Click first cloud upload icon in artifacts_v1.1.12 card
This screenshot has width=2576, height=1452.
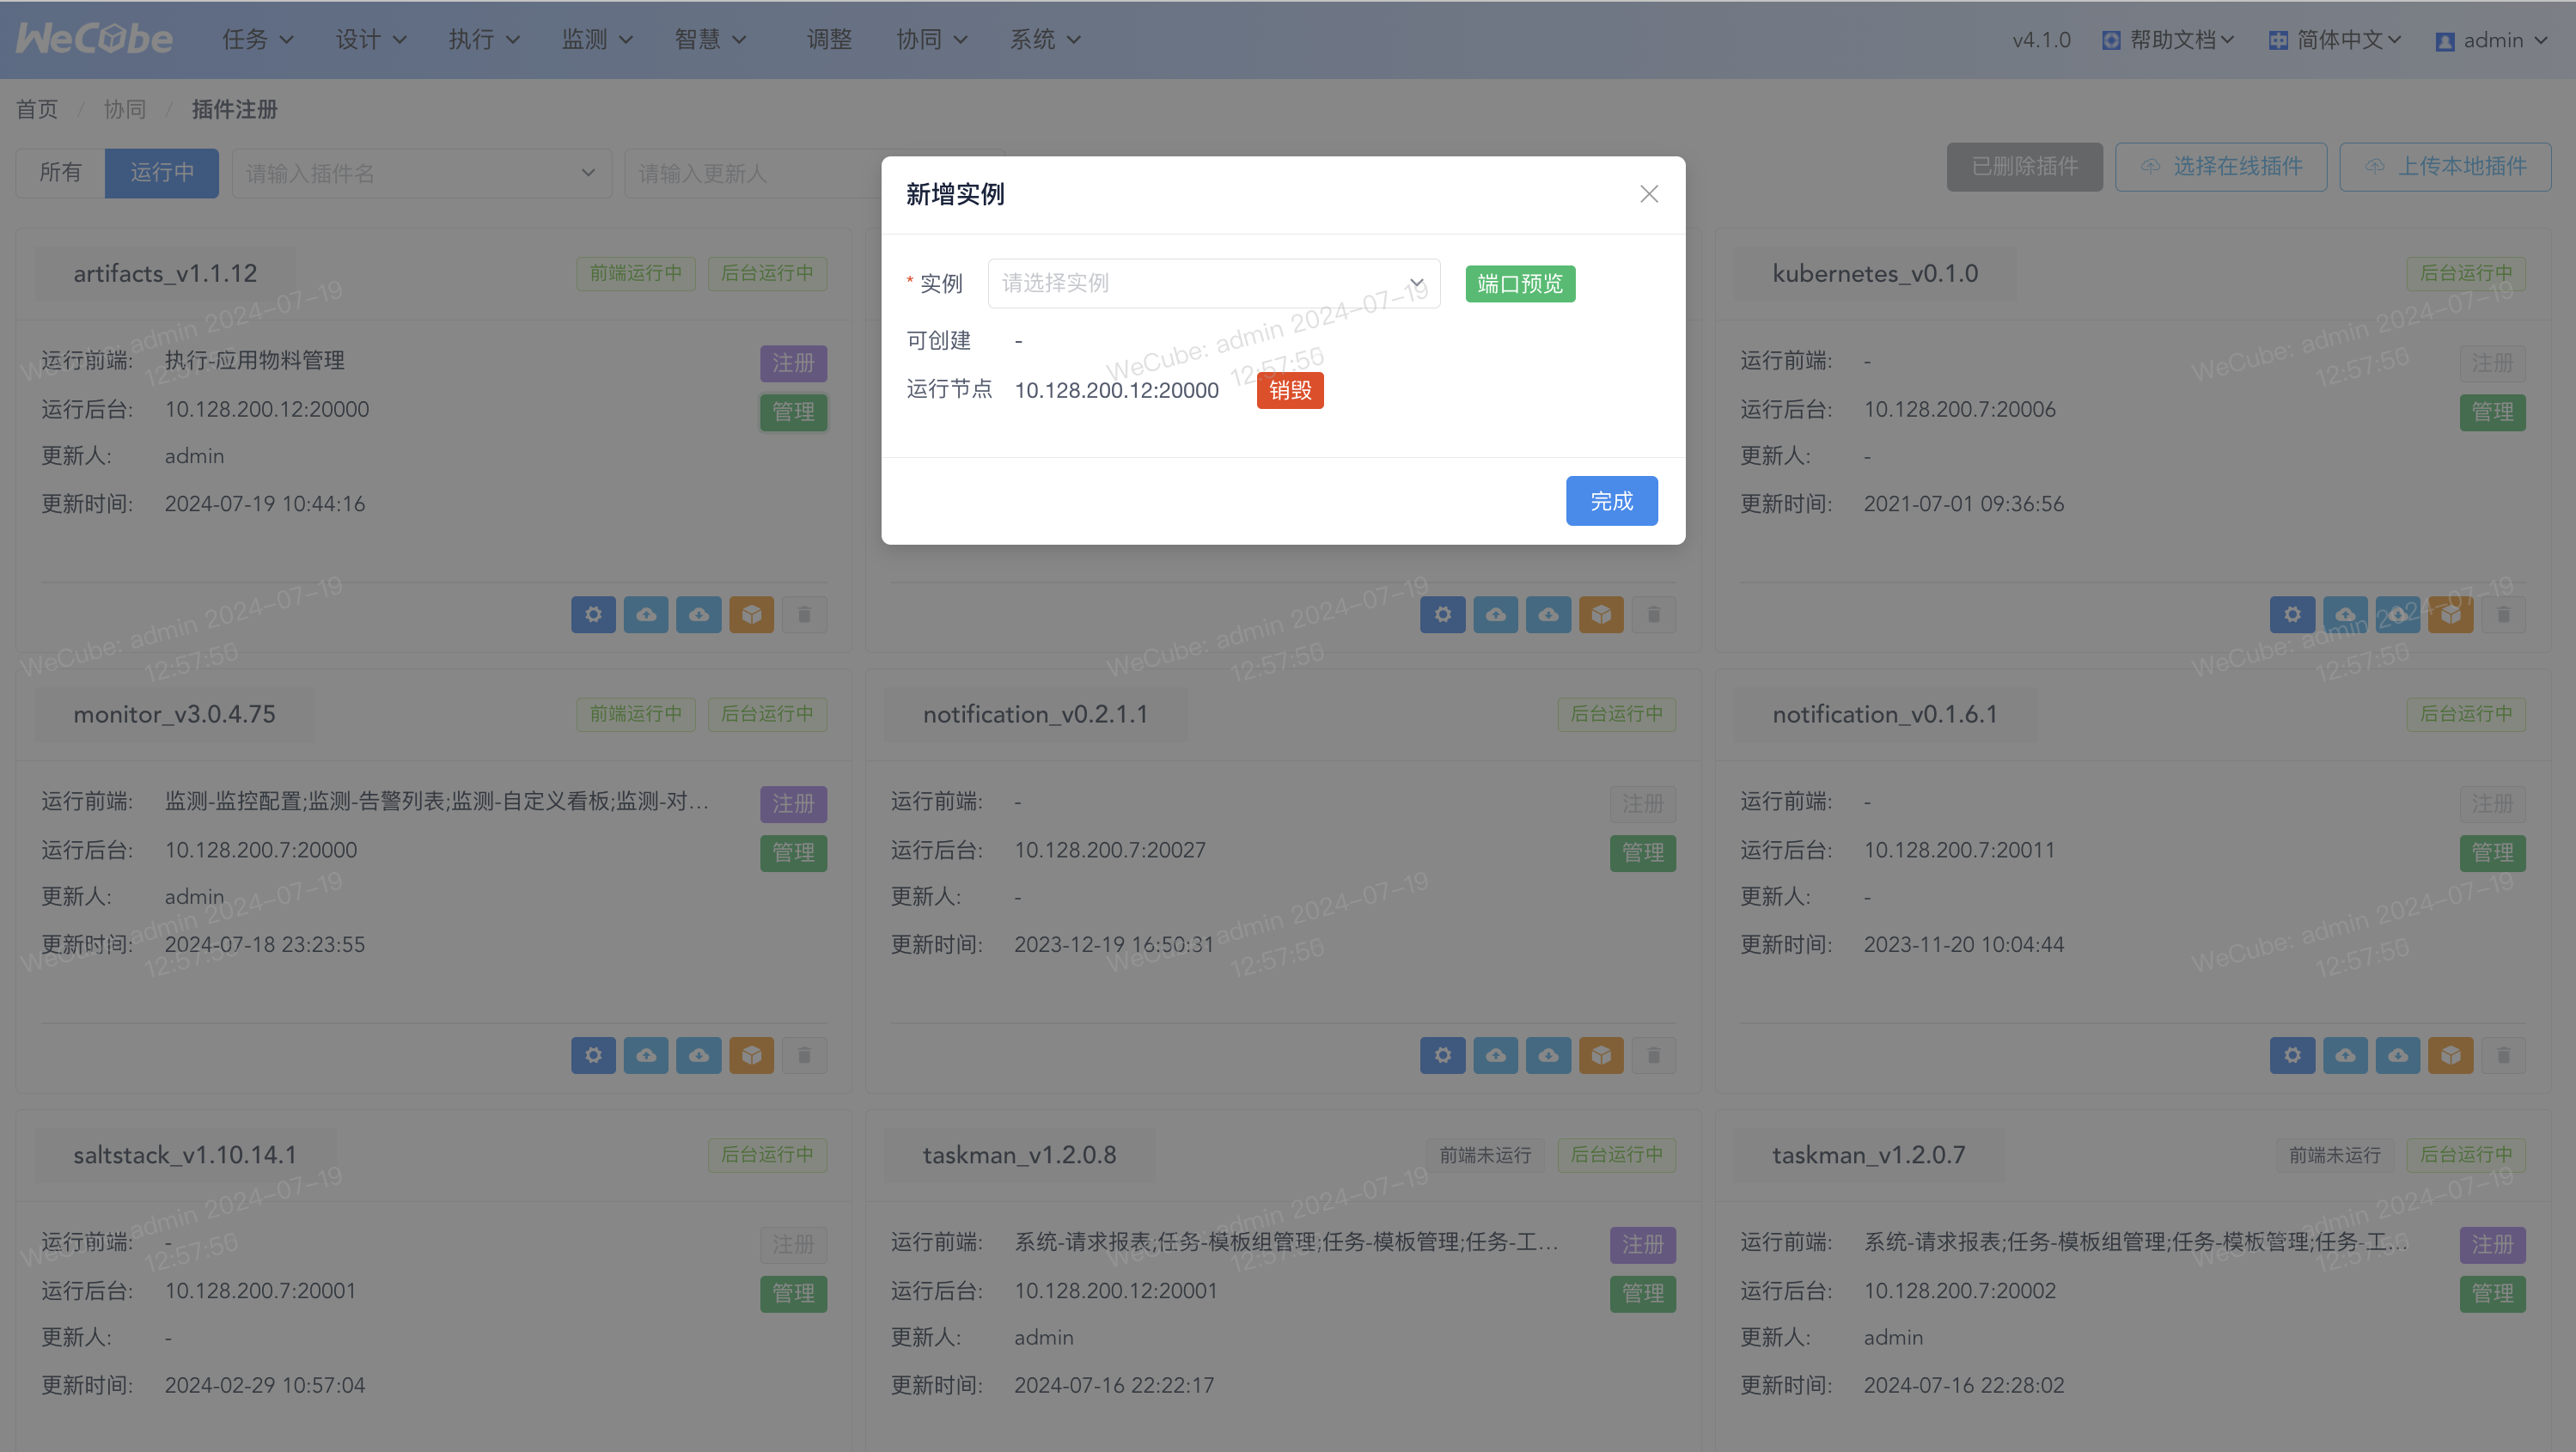[646, 614]
